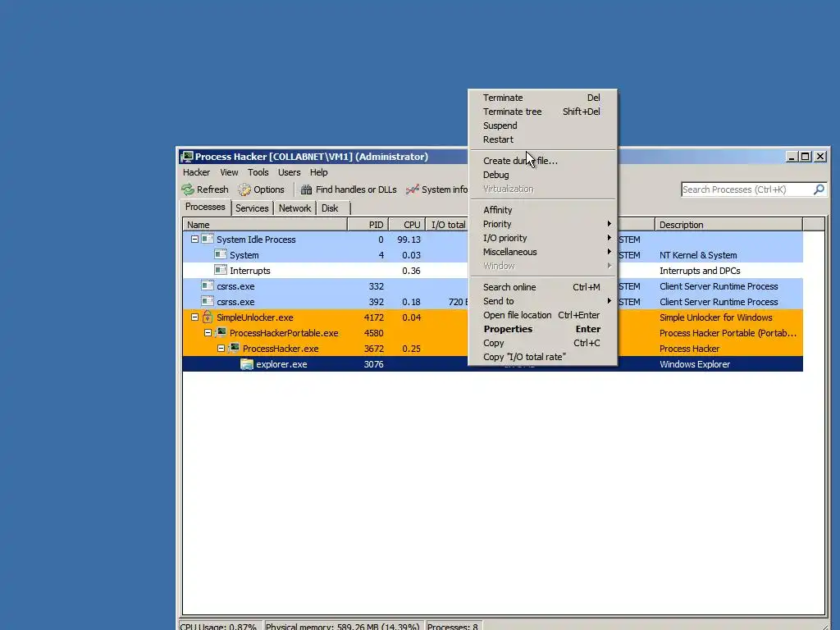
Task: Sort by the Name column header
Action: coord(265,225)
